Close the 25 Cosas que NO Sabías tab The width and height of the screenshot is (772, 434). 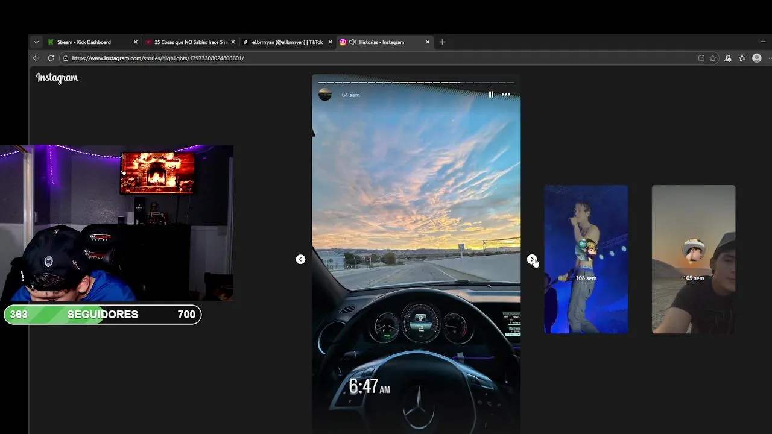233,42
